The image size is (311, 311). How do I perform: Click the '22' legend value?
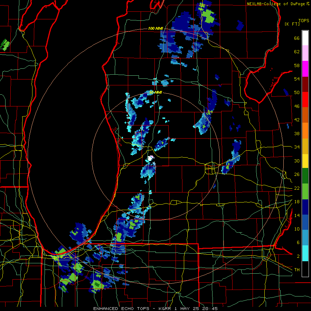click(297, 188)
